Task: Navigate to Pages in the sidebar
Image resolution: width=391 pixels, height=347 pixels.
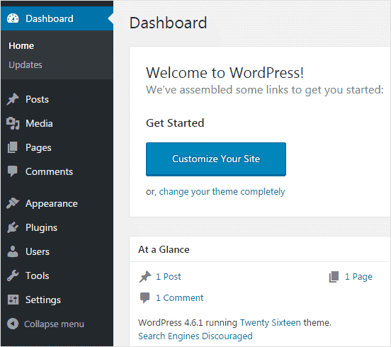Action: 38,148
